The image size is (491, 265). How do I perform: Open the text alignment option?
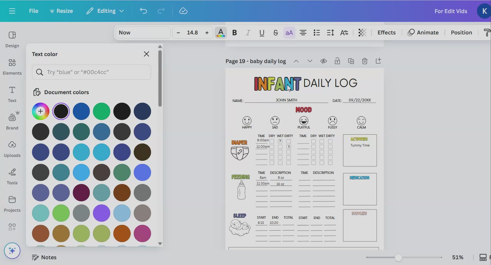pyautogui.click(x=303, y=33)
